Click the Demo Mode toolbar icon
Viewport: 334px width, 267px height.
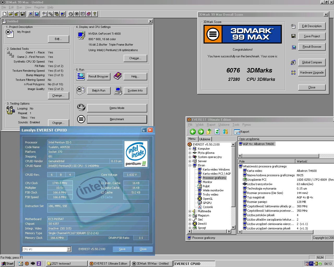click(71, 14)
